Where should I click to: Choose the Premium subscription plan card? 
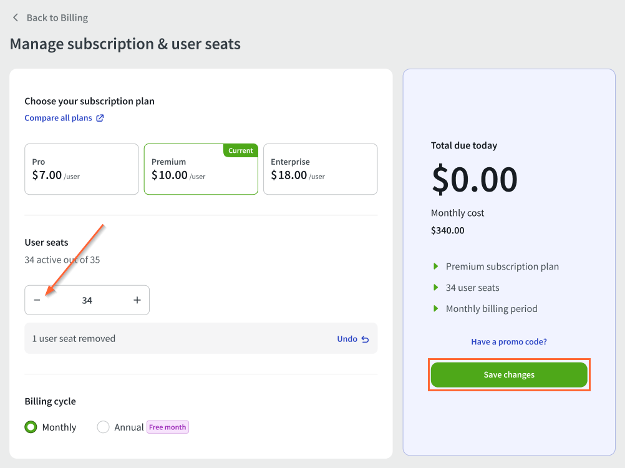tap(201, 169)
